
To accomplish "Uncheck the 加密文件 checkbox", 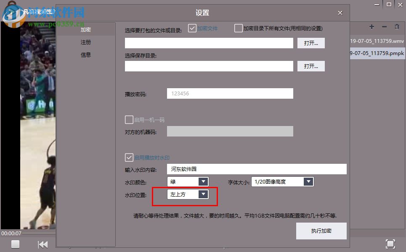I will click(x=192, y=28).
